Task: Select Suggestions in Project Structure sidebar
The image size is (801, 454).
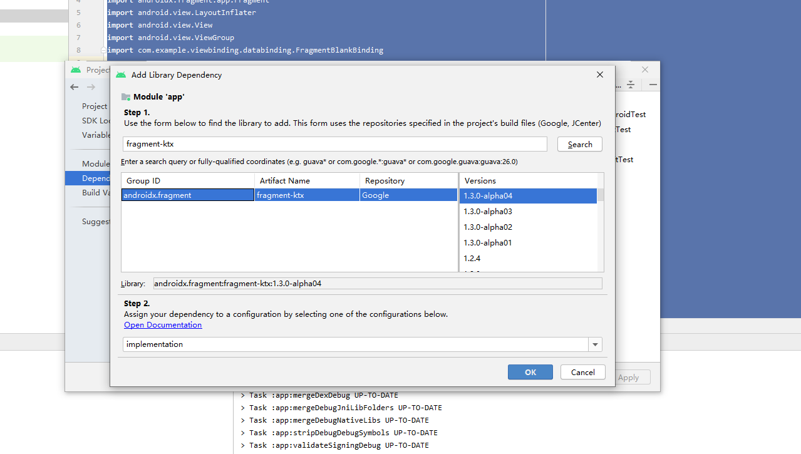Action: point(96,221)
